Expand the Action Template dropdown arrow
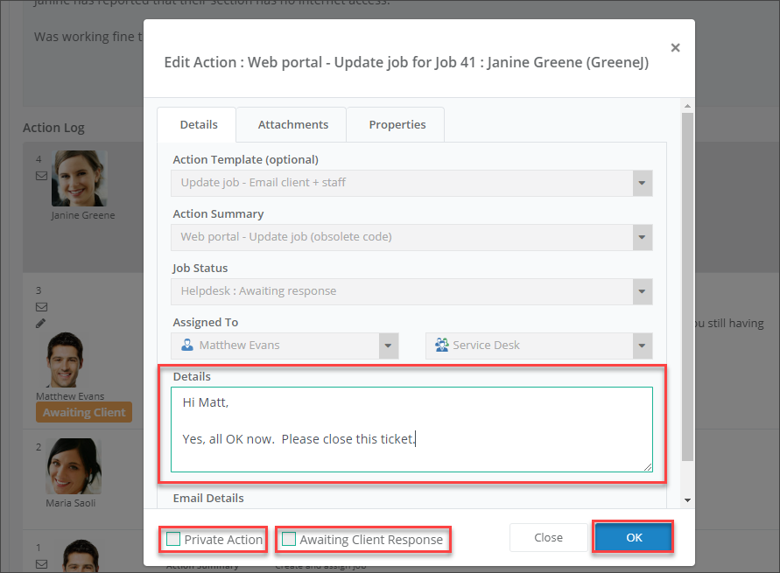This screenshot has height=573, width=780. point(643,183)
